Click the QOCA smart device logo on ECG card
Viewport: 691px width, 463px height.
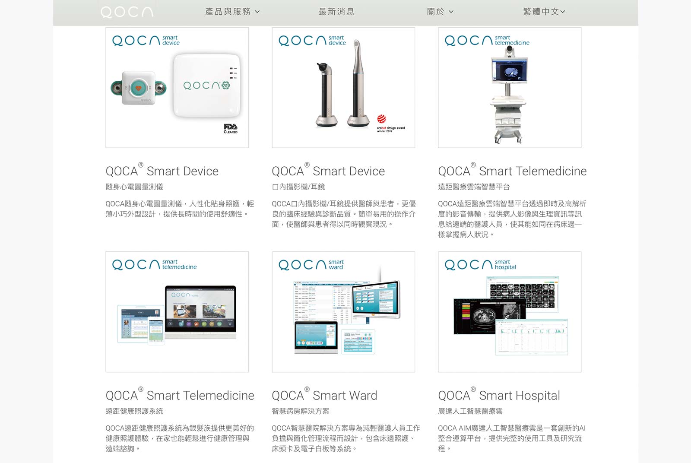146,41
